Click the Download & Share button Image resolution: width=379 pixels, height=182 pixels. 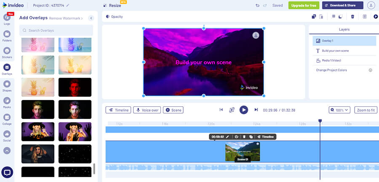(x=342, y=5)
